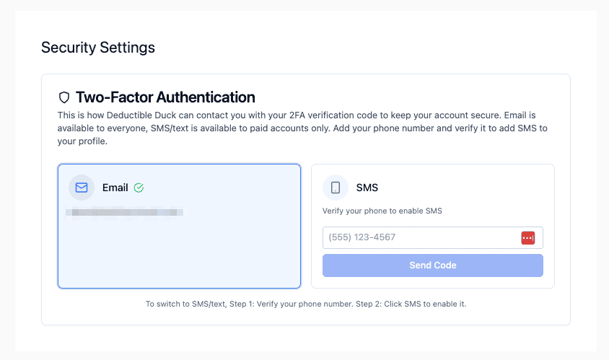Viewport: 609px width, 360px height.
Task: Click the 'Step 1: Verify your phone number' instruction
Action: [x=289, y=304]
